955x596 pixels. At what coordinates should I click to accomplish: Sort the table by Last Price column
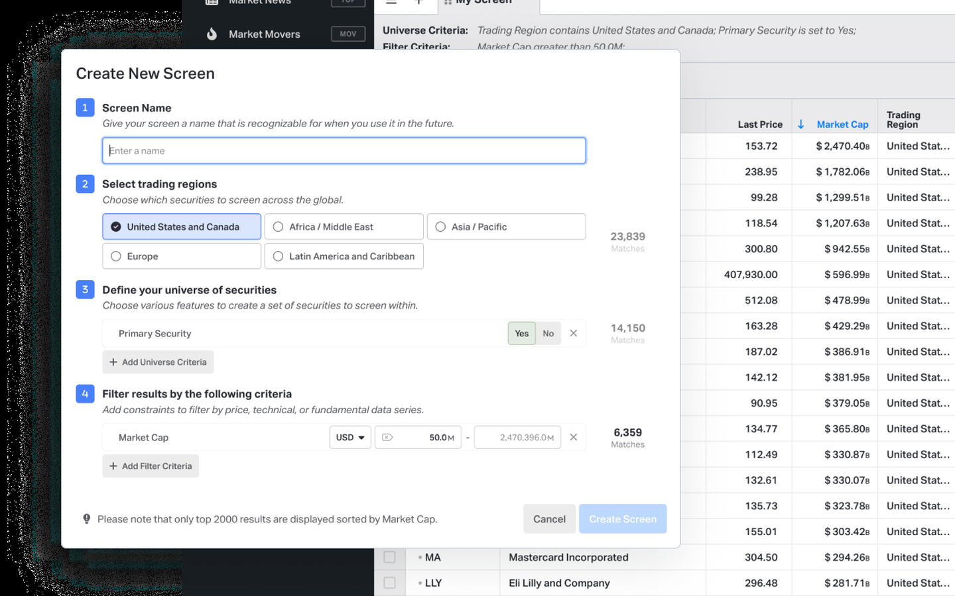[x=760, y=124]
